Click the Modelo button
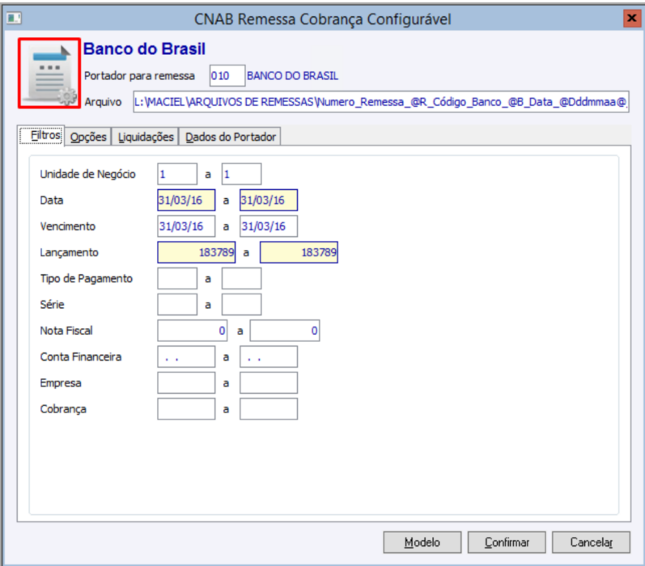Image resolution: width=645 pixels, height=566 pixels. click(x=422, y=543)
